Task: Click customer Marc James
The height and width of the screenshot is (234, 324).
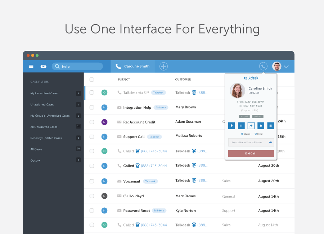Action: (185, 196)
